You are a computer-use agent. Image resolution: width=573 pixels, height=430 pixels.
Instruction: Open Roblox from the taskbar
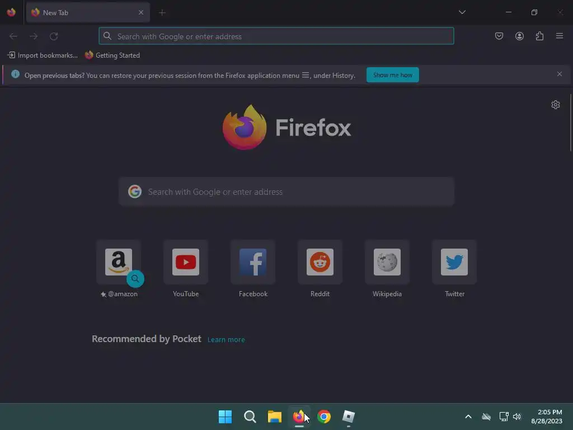coord(349,417)
